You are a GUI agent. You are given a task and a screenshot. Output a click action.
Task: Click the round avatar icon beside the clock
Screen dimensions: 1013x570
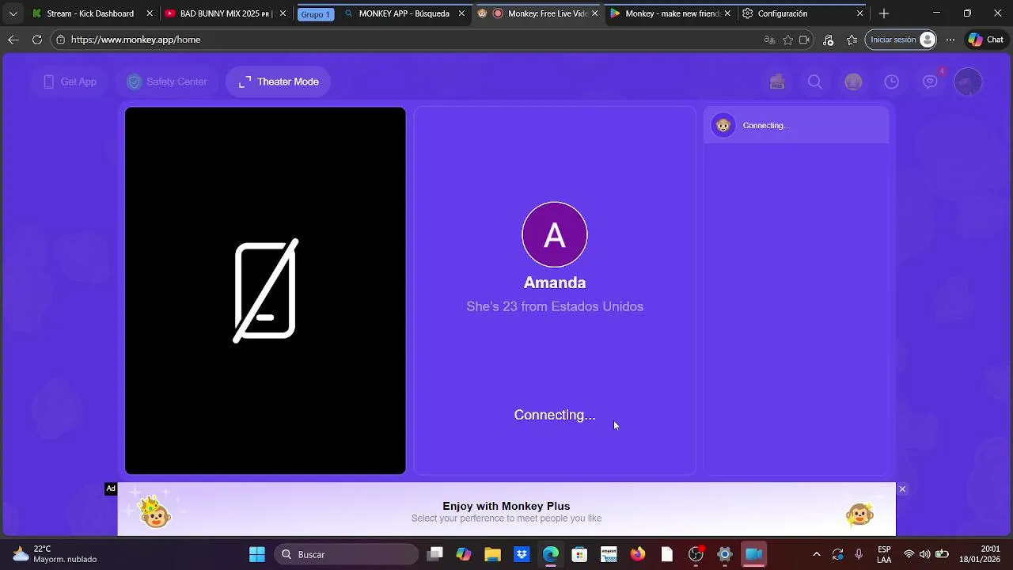tap(853, 82)
